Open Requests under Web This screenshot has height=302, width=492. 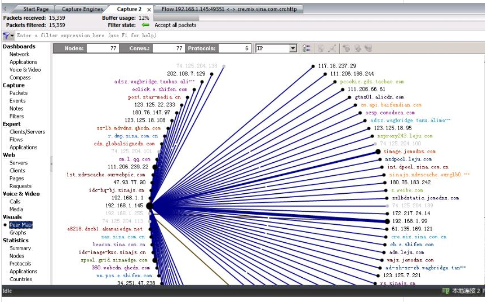20,186
